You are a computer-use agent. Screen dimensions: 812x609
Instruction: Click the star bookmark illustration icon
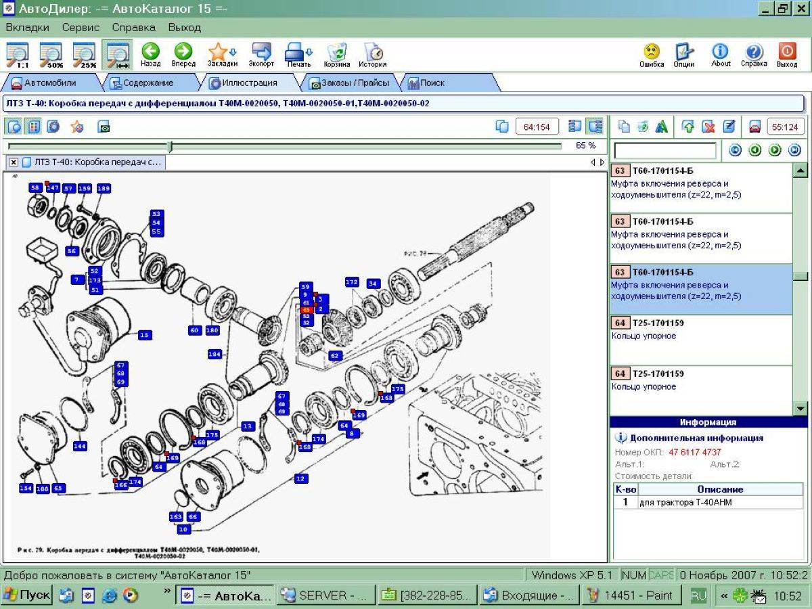click(77, 127)
